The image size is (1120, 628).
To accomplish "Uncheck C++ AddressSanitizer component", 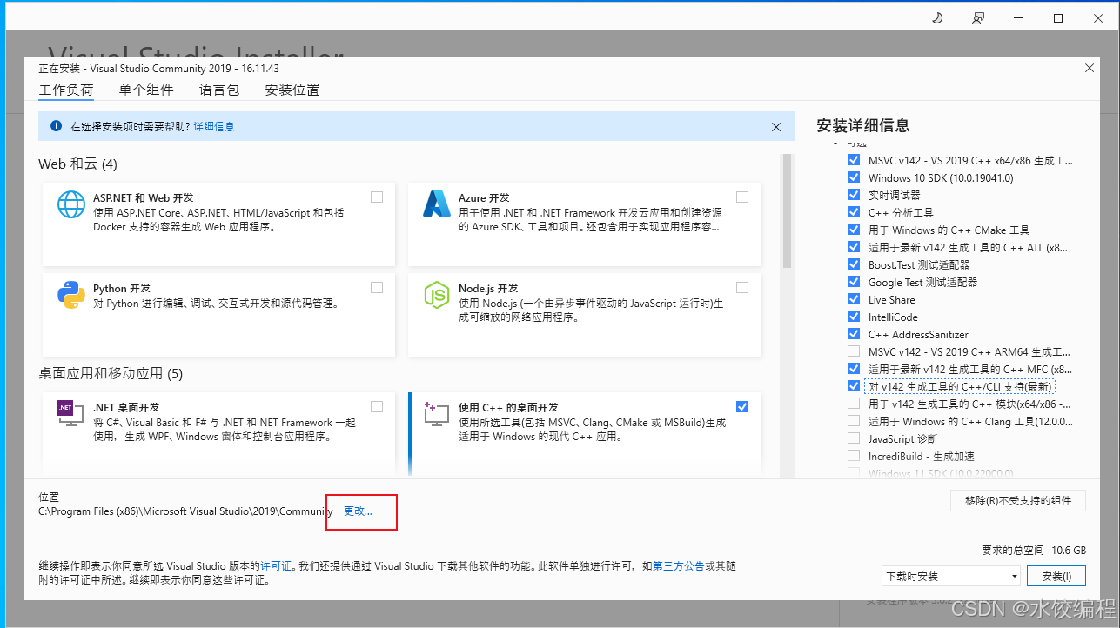I will click(x=853, y=334).
